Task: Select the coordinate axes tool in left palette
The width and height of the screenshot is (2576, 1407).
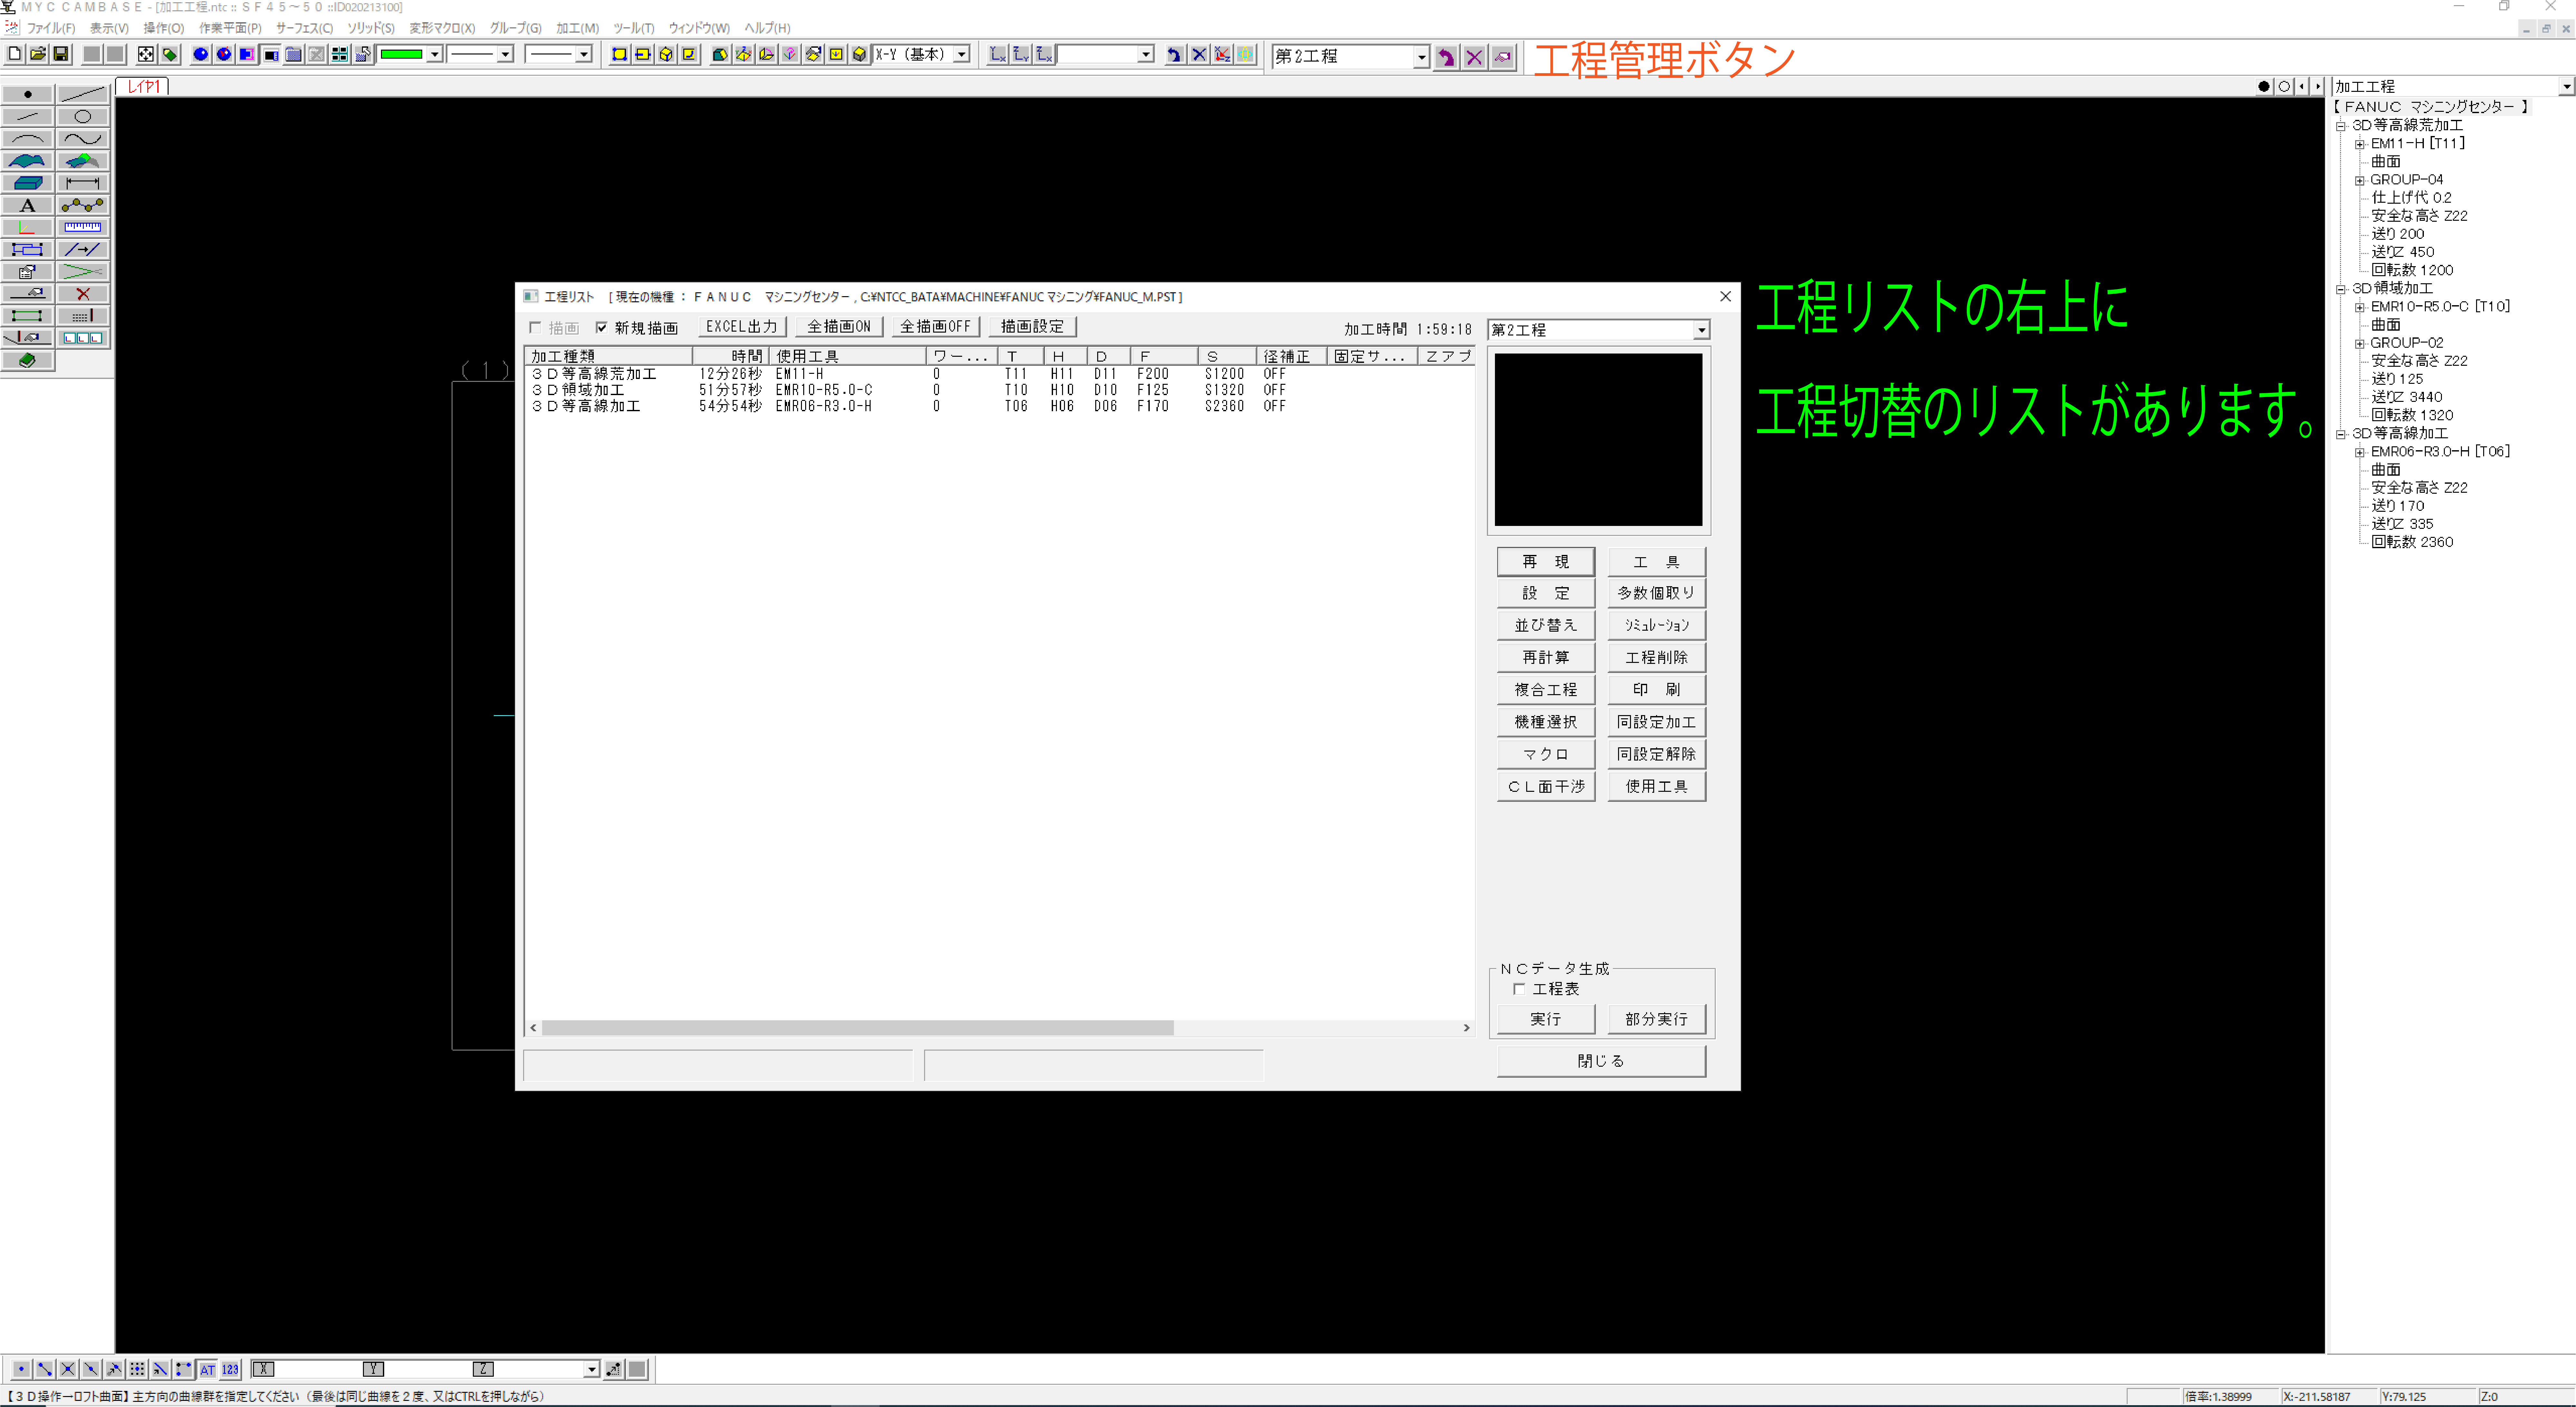Action: click(28, 227)
